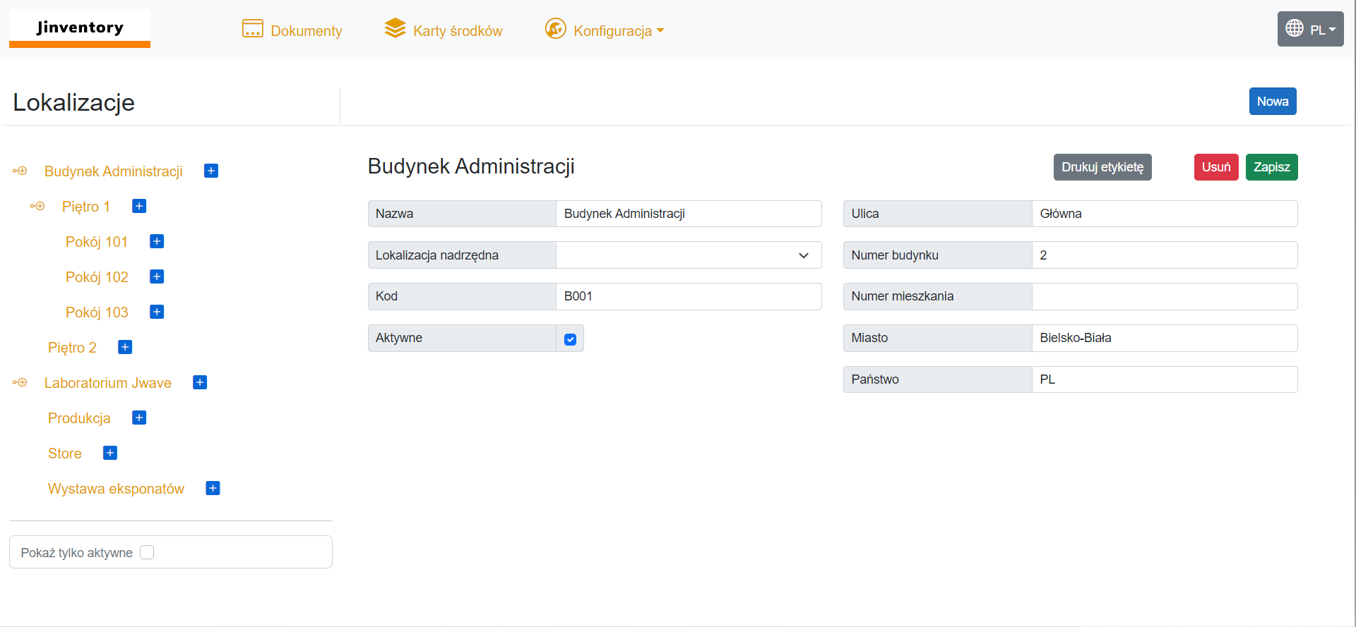Add sub-location under Wystawa eksponatów

click(x=213, y=488)
